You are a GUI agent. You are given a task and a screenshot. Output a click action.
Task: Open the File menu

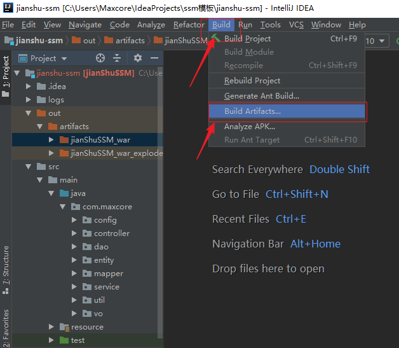8,25
